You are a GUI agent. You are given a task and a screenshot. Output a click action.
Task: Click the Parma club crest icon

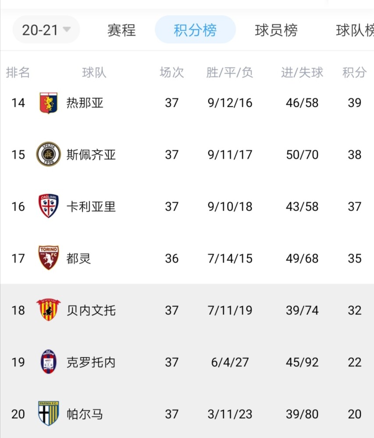(49, 413)
